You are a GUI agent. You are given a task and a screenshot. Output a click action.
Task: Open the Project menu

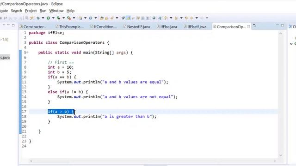pos(31,11)
